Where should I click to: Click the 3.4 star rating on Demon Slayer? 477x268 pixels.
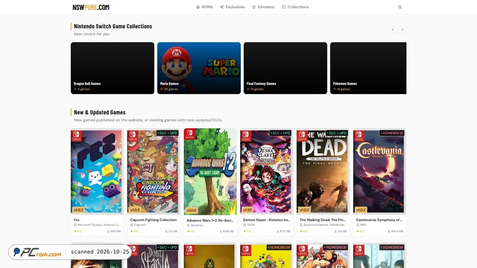(x=247, y=231)
